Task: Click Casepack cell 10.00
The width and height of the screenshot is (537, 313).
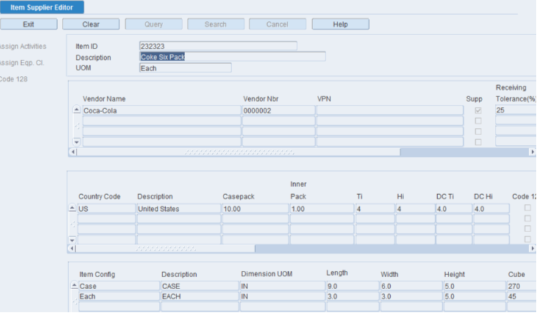Action: tap(255, 209)
